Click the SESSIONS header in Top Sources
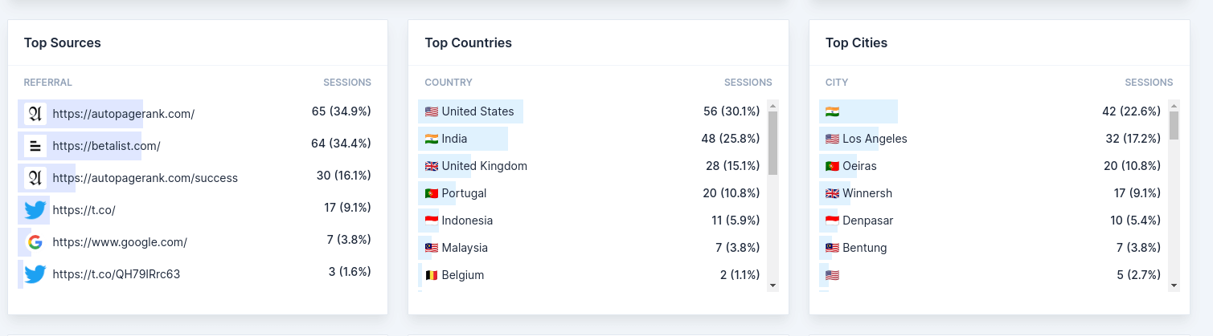This screenshot has width=1213, height=336. [347, 83]
